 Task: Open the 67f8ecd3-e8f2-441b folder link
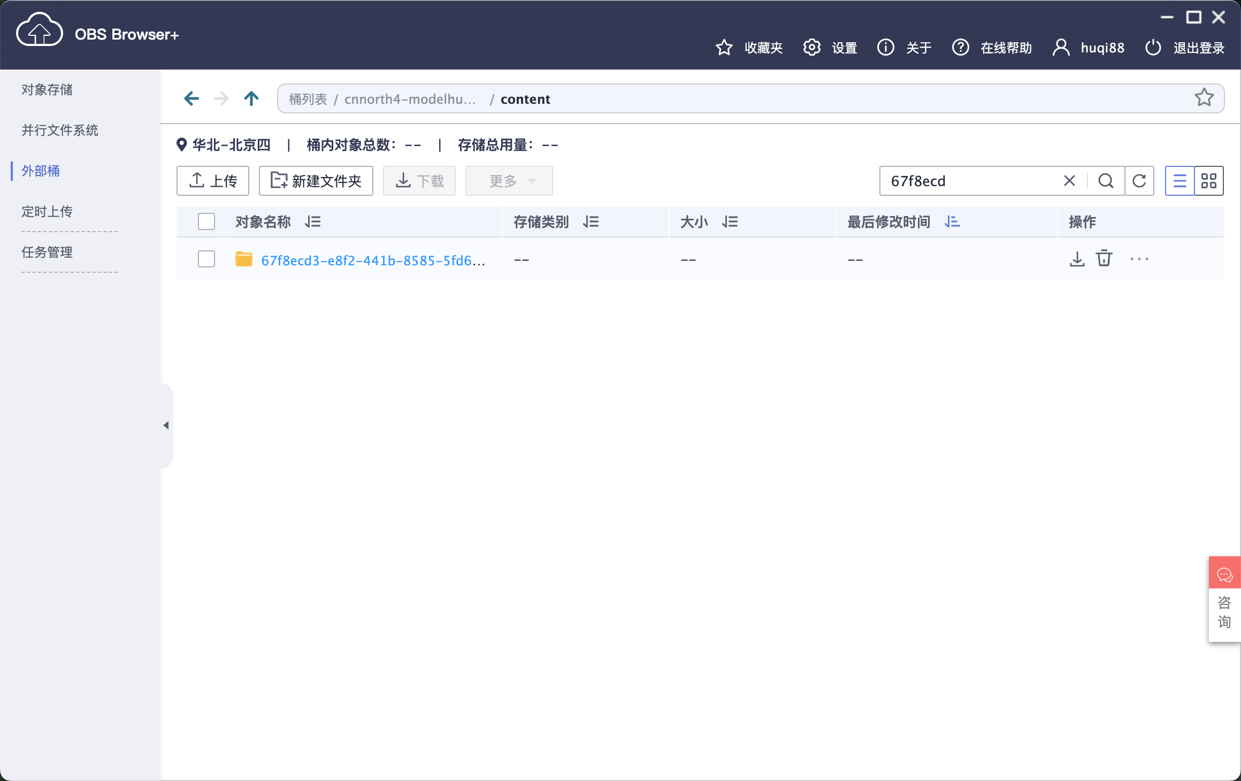[x=373, y=261]
